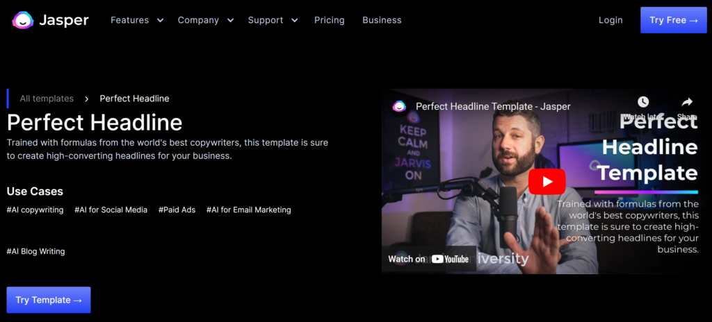Play the YouTube video with red play button
Viewport: 712px width, 322px height.
(x=547, y=182)
